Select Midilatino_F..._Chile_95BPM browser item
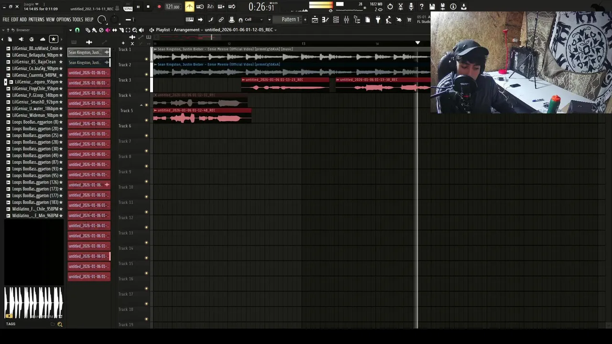612x344 pixels. coord(34,209)
